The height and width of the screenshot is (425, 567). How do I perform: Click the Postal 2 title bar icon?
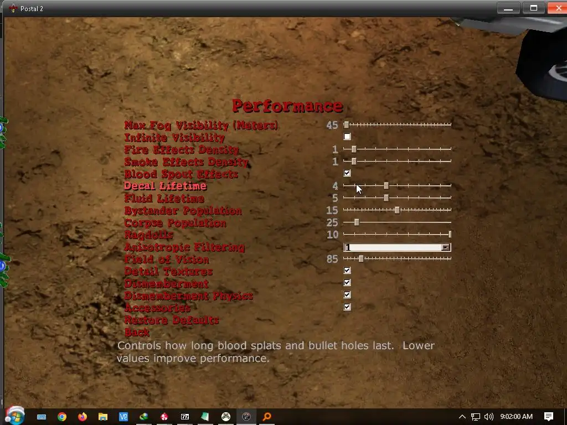[13, 8]
